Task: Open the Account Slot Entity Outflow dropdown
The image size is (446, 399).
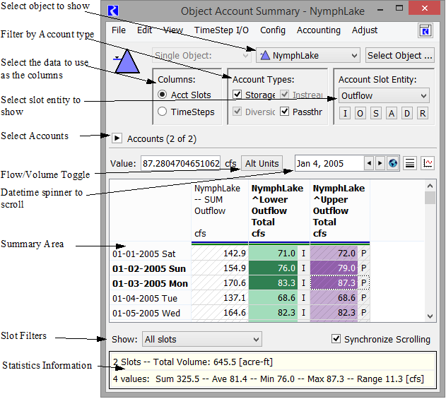Action: [x=383, y=95]
